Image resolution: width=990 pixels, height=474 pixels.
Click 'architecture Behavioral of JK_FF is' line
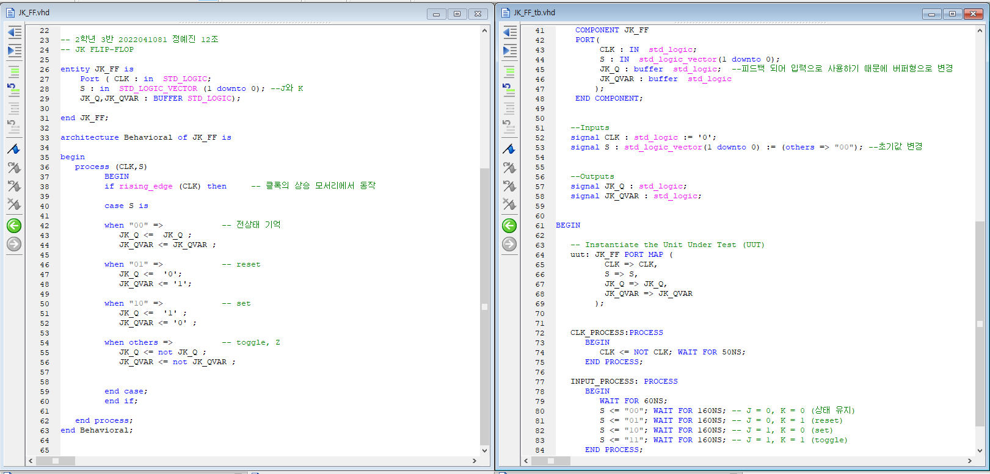pyautogui.click(x=146, y=138)
